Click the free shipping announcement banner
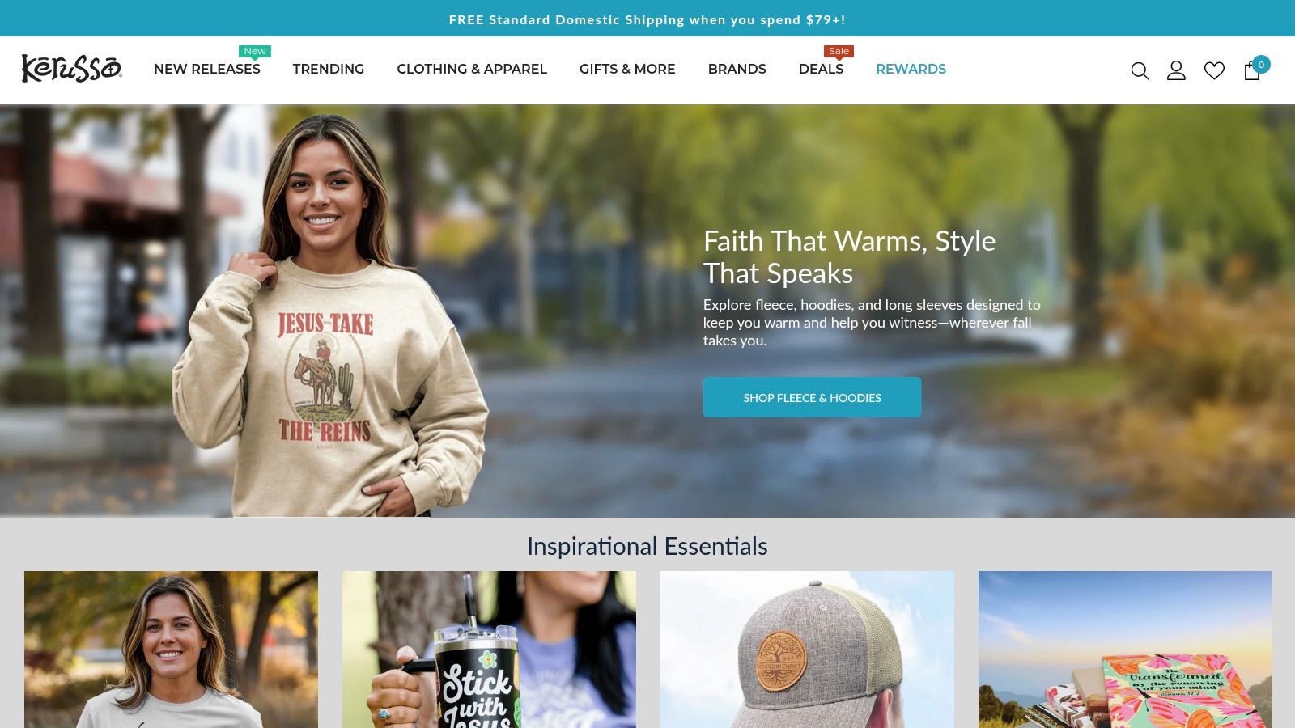Viewport: 1295px width, 728px height. (x=647, y=19)
